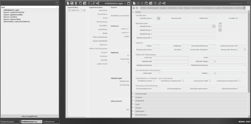
Task: Click the new record icon in Artikelstamm window toolbar
Action: 134,3
